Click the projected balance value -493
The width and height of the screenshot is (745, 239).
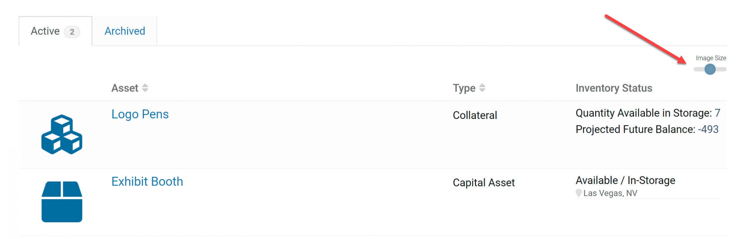(x=708, y=129)
